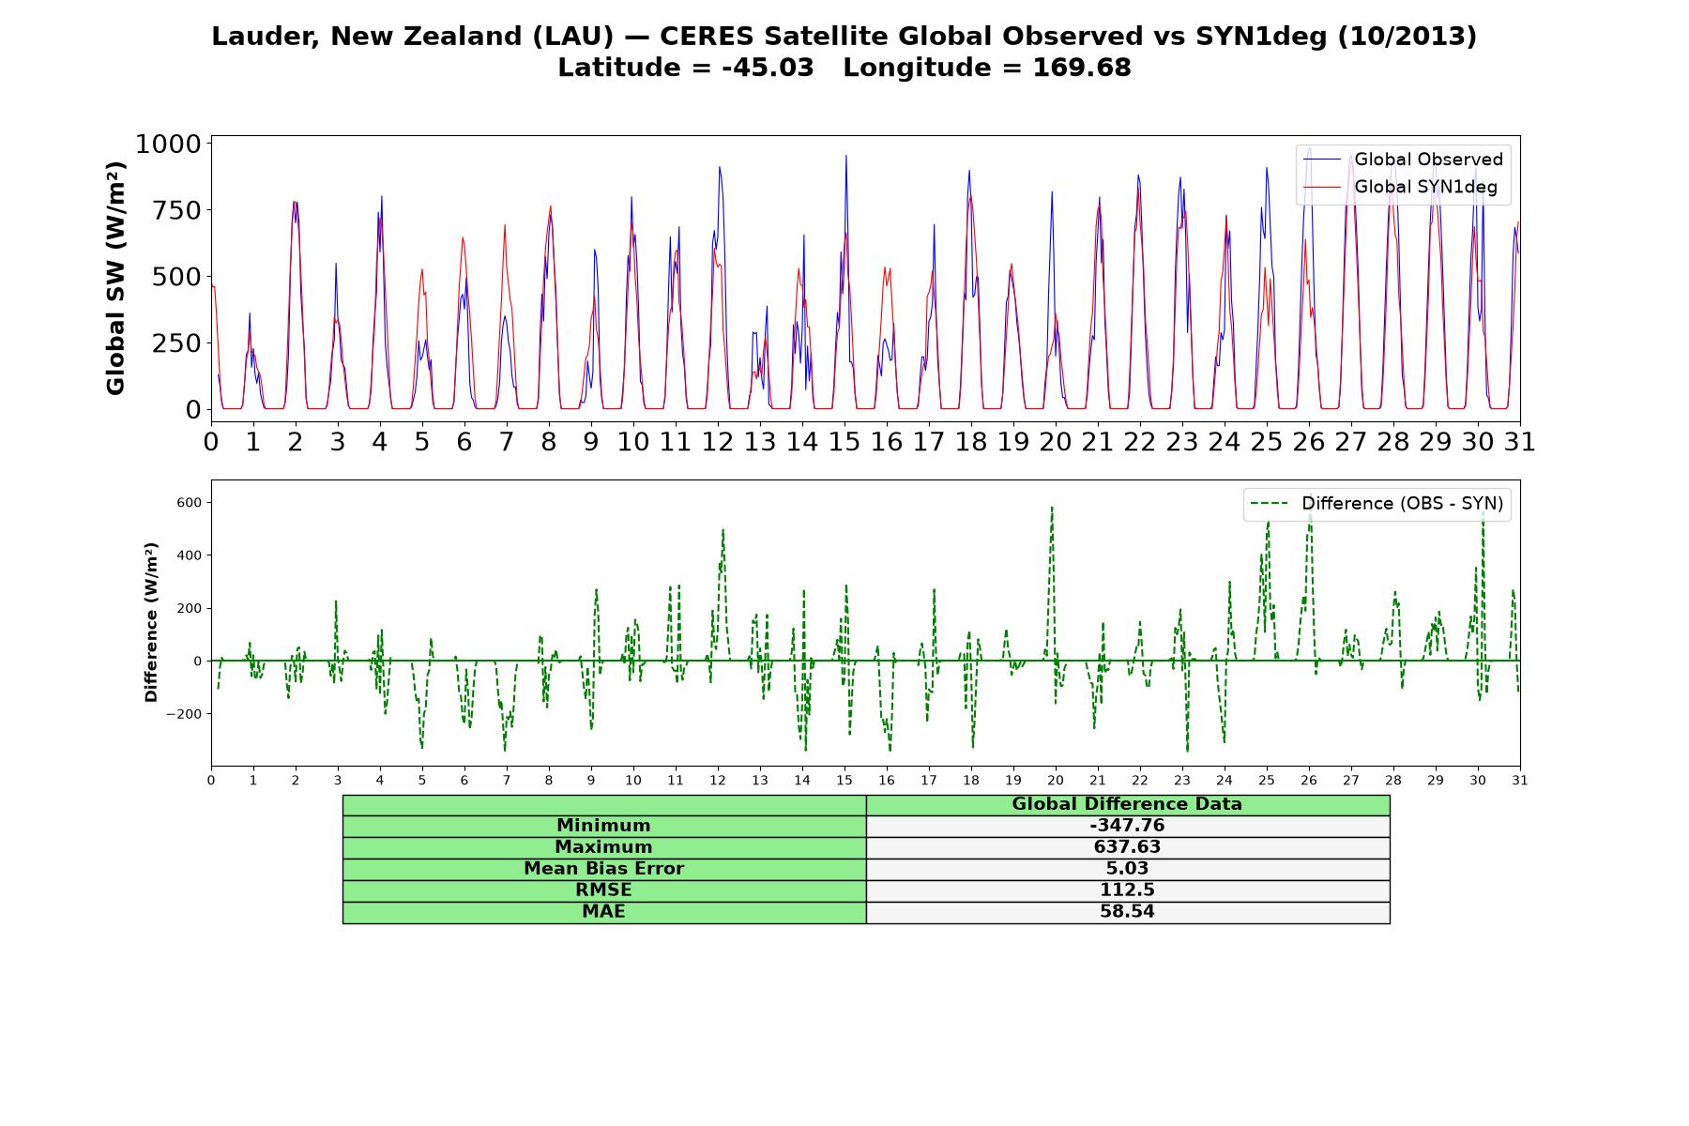Click the day 15 observed peak in upper plot
This screenshot has width=1689, height=1126.
coord(845,157)
